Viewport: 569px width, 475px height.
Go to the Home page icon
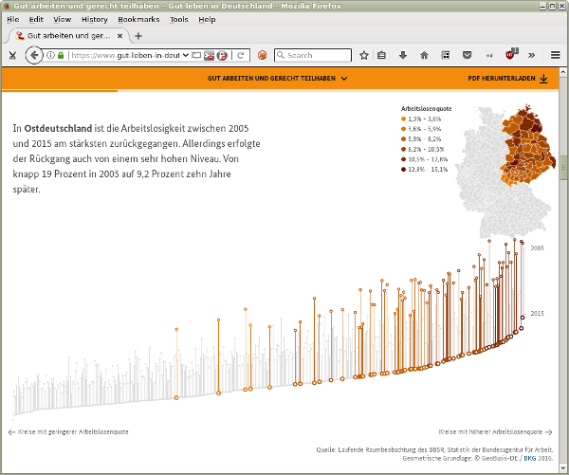pos(424,55)
